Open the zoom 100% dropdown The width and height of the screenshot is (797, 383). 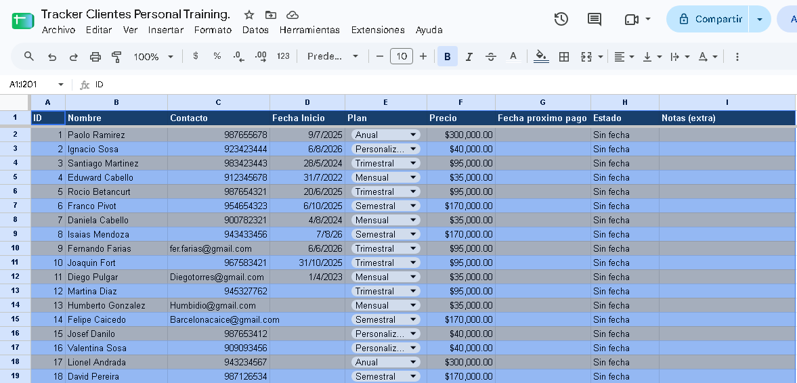click(154, 56)
